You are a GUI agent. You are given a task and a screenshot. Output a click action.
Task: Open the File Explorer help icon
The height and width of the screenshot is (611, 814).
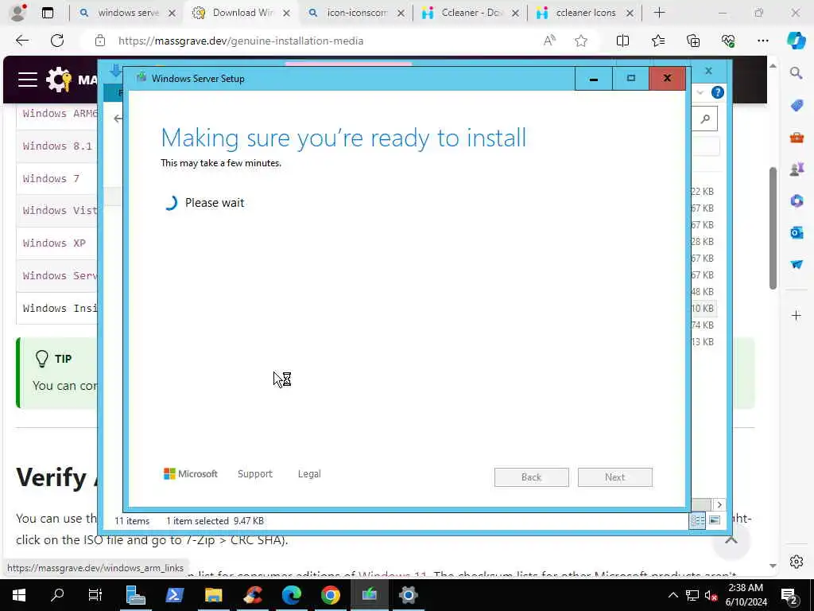(x=718, y=92)
